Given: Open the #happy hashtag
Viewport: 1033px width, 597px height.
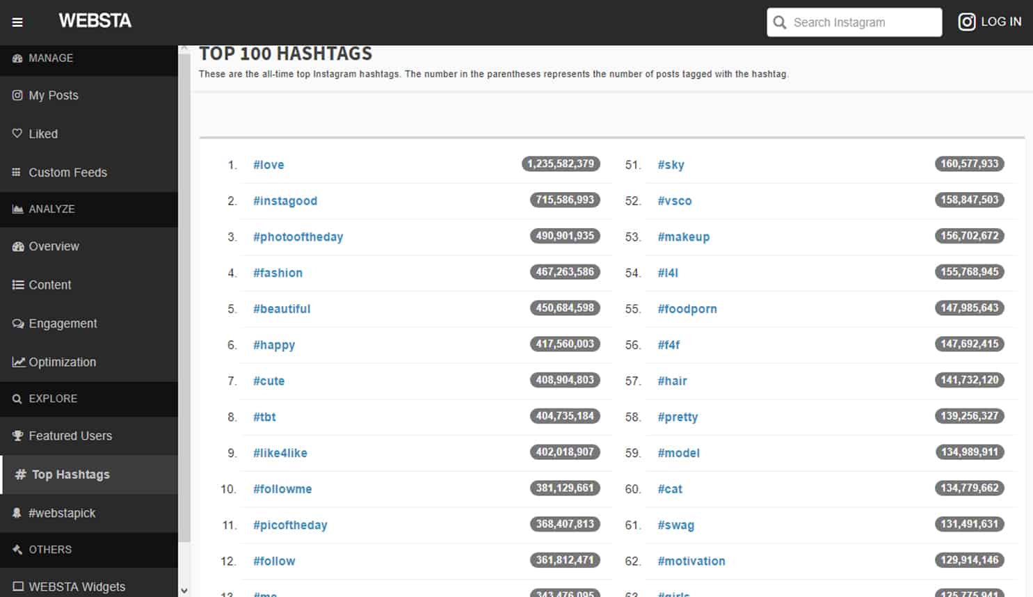Looking at the screenshot, I should tap(274, 345).
